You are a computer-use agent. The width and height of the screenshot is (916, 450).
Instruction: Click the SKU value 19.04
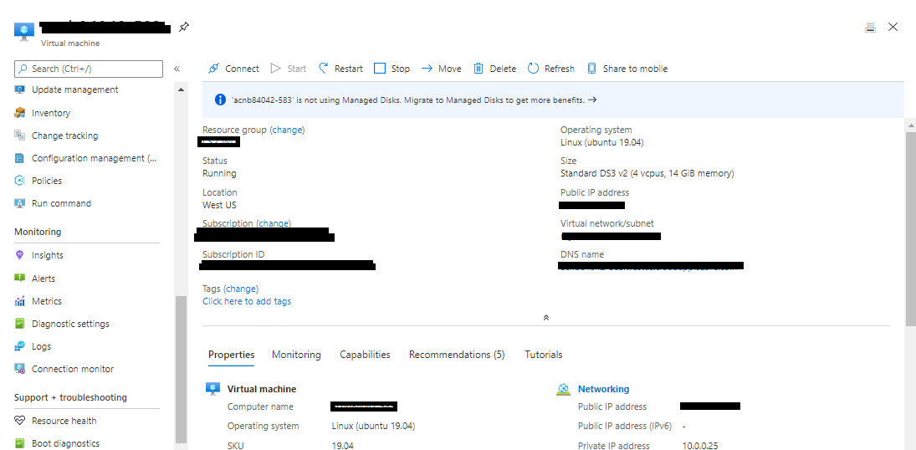(x=342, y=446)
